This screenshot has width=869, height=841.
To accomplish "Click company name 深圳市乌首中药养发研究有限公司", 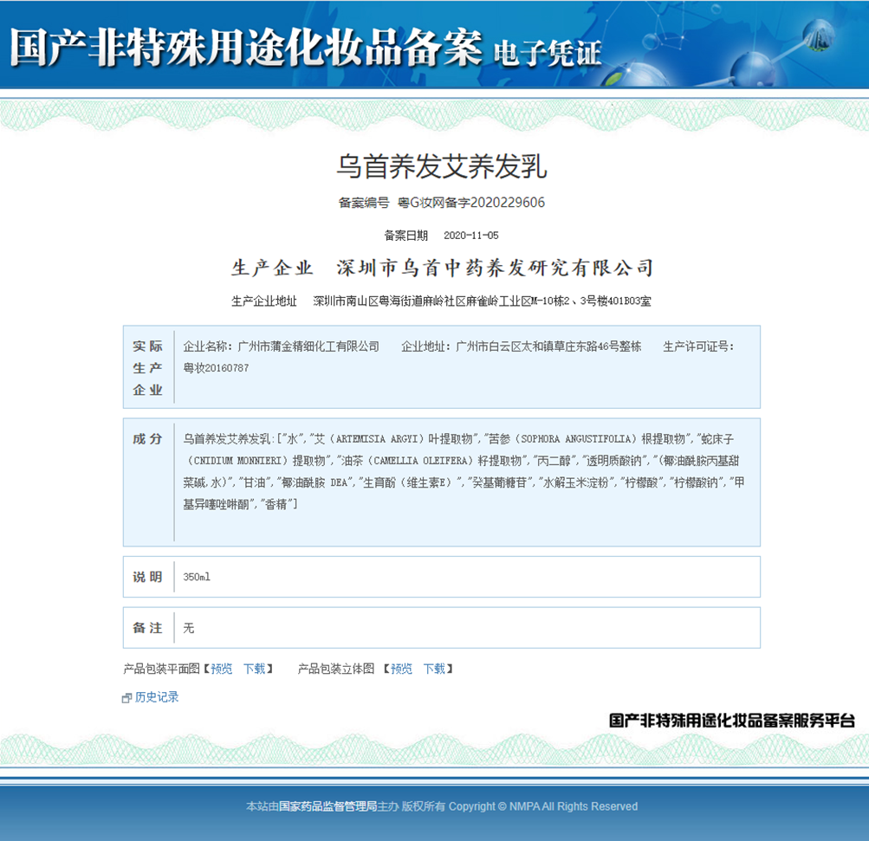I will coord(495,268).
